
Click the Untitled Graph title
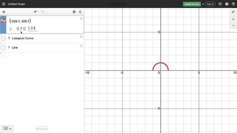16,4
